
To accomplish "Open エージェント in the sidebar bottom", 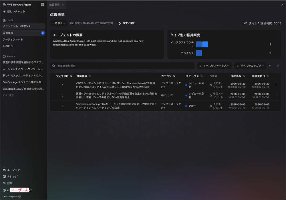I will click(x=13, y=170).
